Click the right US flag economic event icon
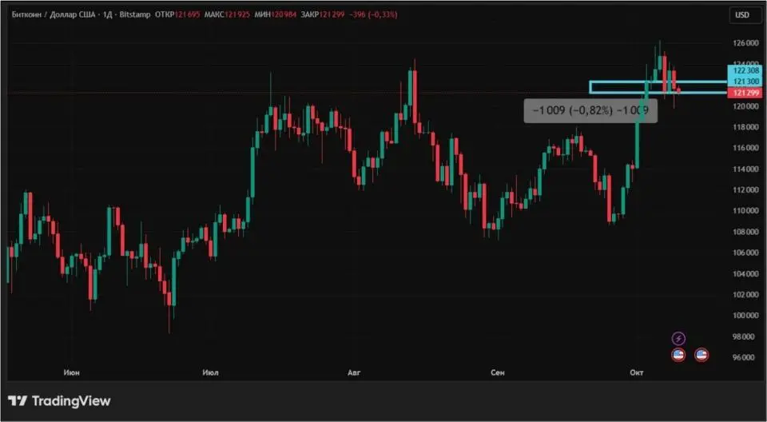The height and width of the screenshot is (422, 767). (x=701, y=355)
